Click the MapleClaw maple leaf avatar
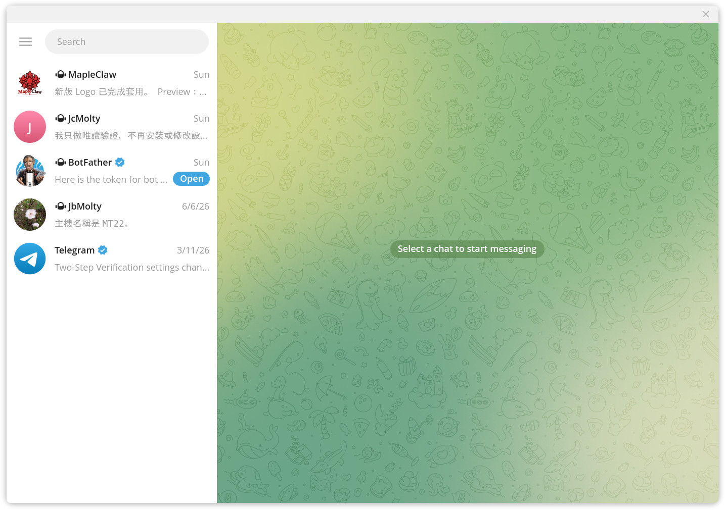This screenshot has width=725, height=510. tap(30, 83)
